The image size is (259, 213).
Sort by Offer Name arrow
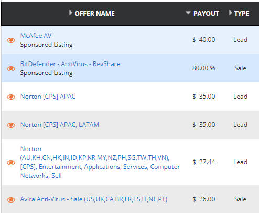point(70,13)
